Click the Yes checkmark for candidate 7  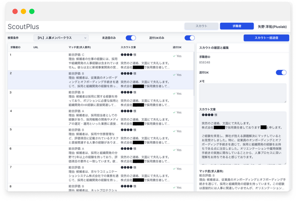click(x=174, y=169)
